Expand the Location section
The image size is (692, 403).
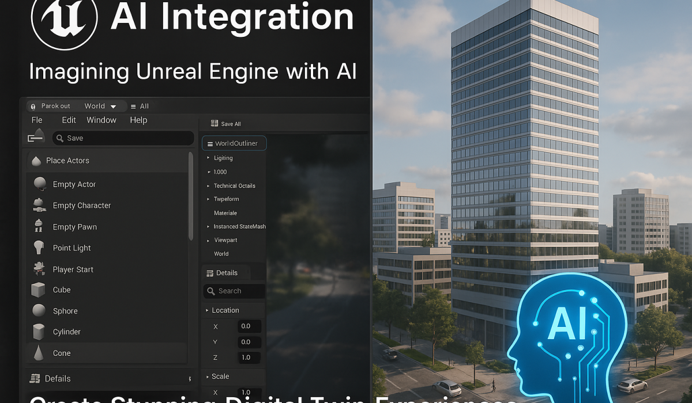pos(208,310)
